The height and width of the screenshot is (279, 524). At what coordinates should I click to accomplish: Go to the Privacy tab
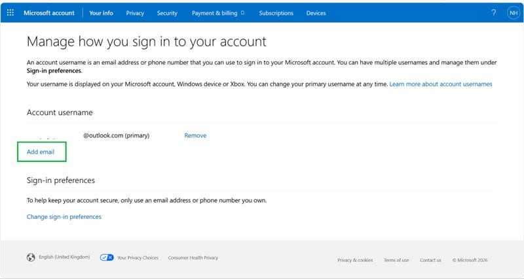[135, 13]
